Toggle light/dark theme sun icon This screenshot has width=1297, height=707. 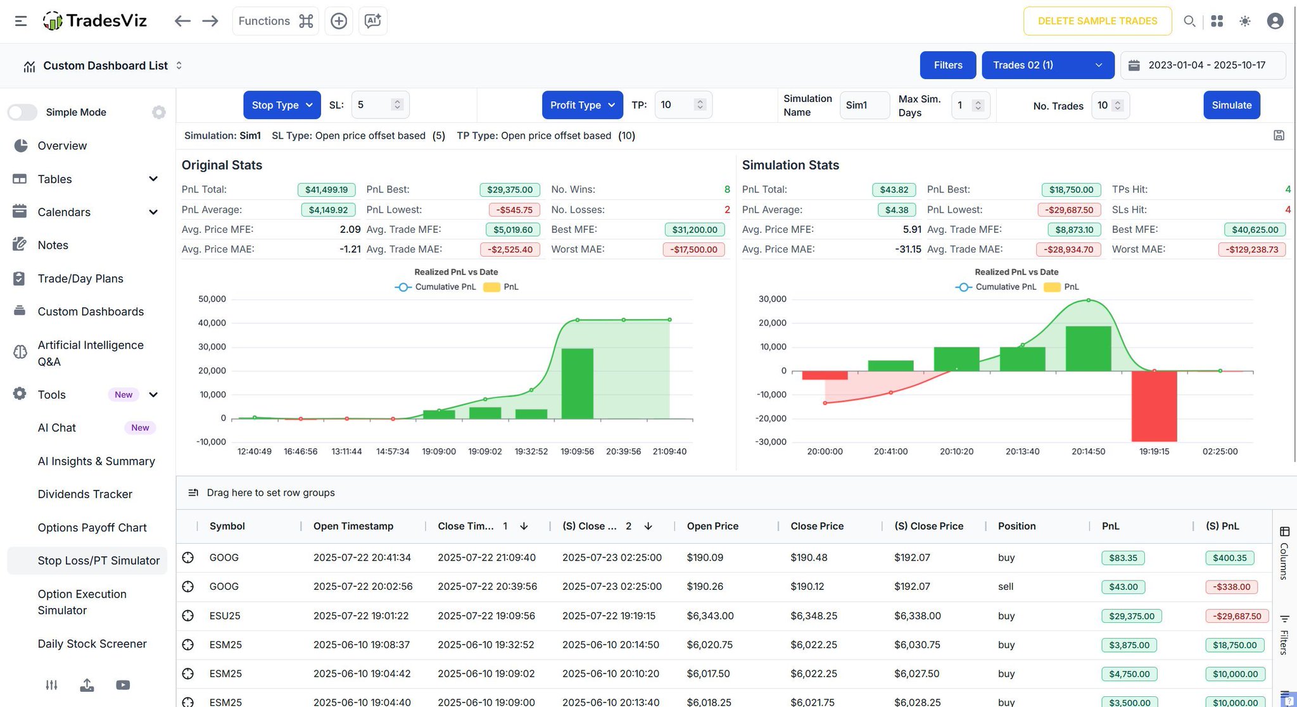(1245, 21)
